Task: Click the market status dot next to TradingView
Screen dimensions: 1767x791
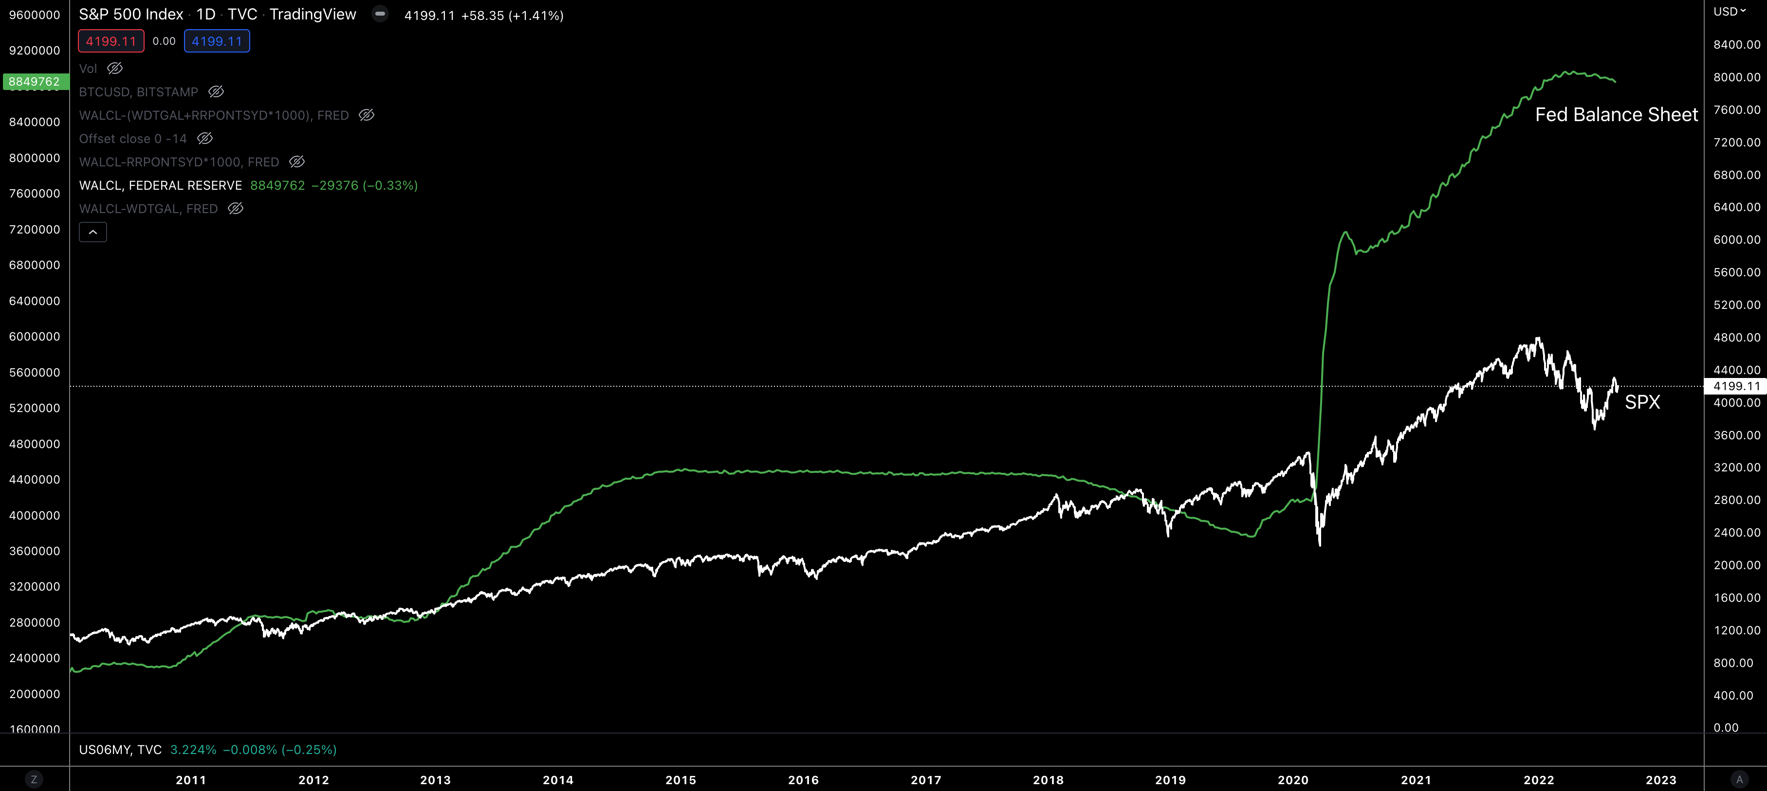Action: (379, 15)
